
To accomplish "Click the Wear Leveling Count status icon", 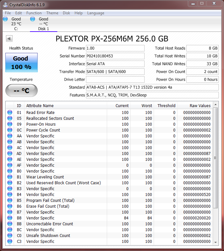I will 10,177.
